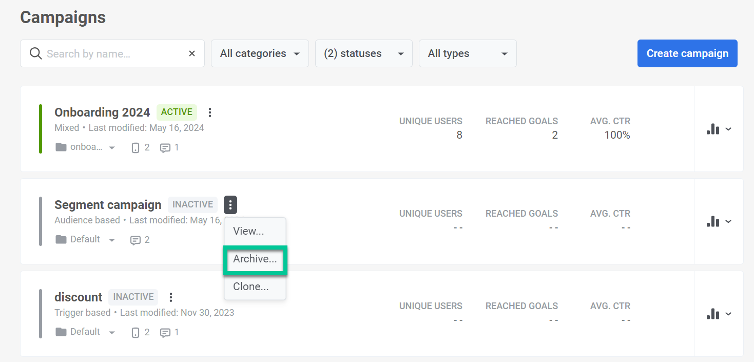Viewport: 754px width, 362px height.
Task: Click the Search by name input field
Action: pos(113,53)
